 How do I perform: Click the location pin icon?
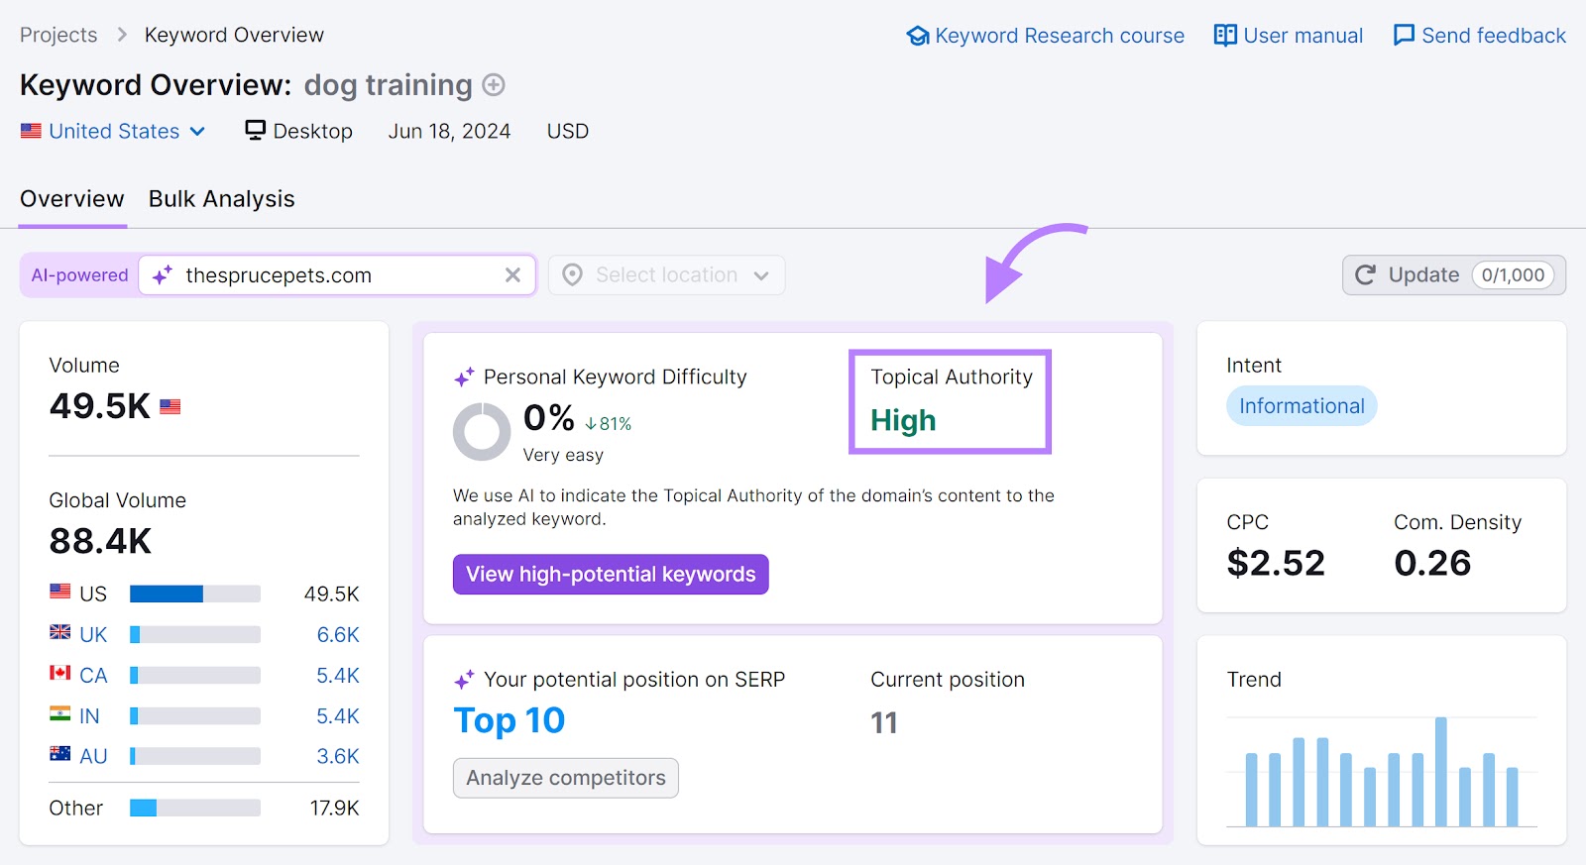coord(572,275)
